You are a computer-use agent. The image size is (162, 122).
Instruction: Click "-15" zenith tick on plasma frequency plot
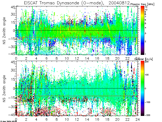12,39
